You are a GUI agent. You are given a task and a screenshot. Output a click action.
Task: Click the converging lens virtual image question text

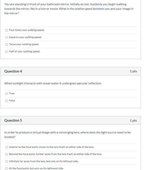click(x=67, y=135)
